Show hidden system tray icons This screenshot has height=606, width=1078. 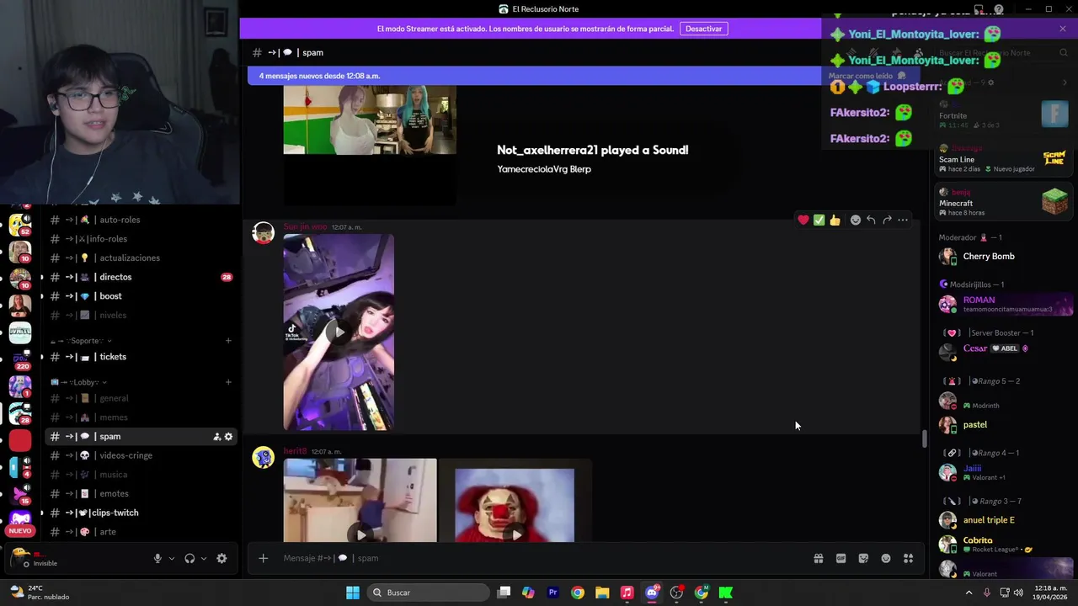969,593
